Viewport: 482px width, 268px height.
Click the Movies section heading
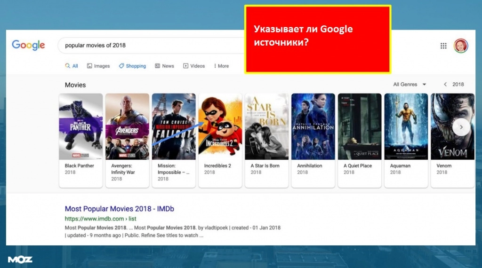pos(75,85)
